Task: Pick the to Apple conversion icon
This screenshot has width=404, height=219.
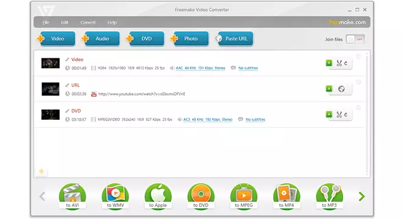Action: click(158, 196)
